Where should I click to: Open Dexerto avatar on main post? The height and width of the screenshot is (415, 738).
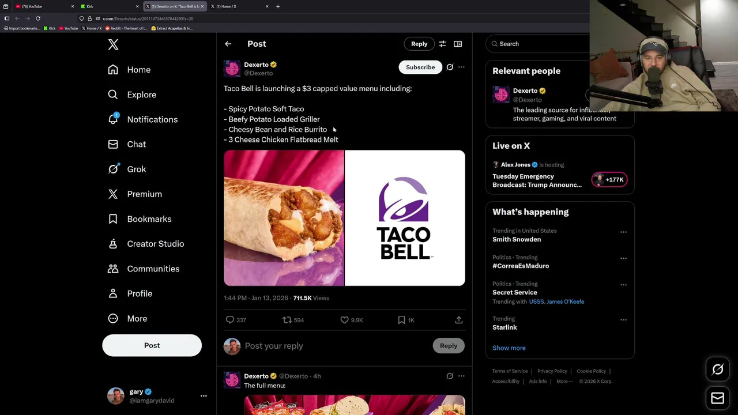tap(232, 69)
